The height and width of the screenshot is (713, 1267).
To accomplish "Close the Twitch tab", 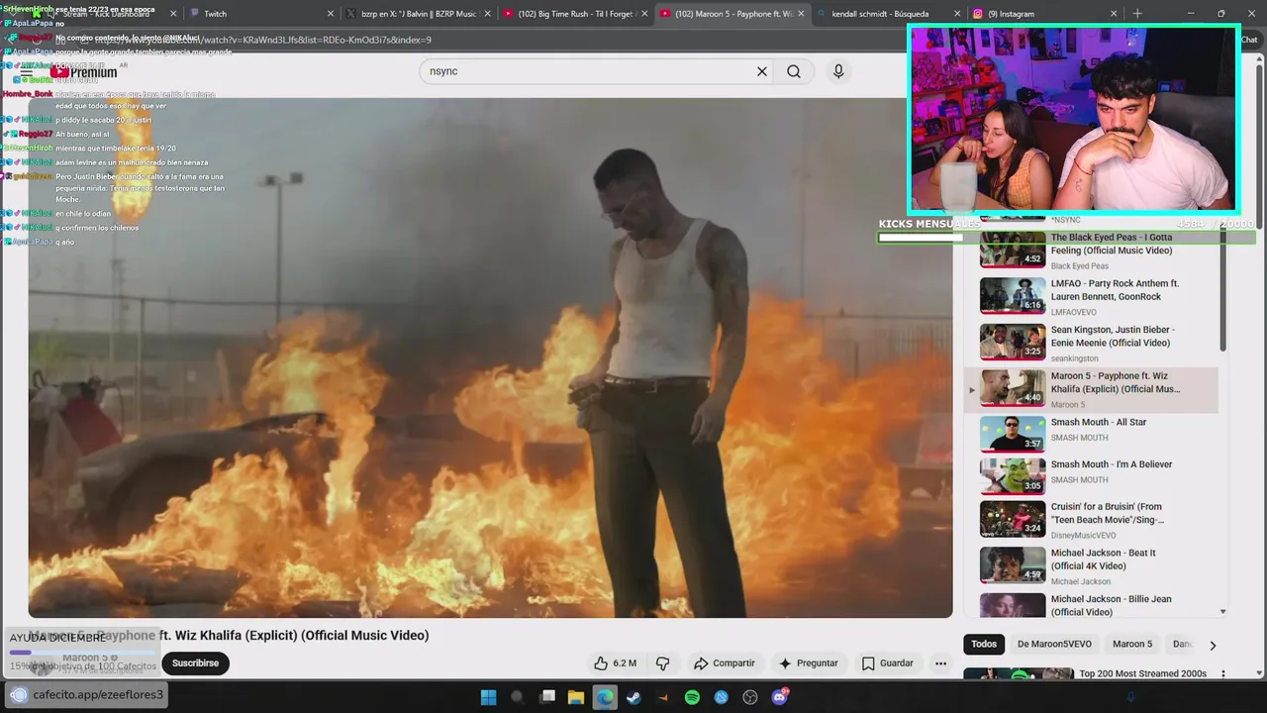I will point(331,14).
